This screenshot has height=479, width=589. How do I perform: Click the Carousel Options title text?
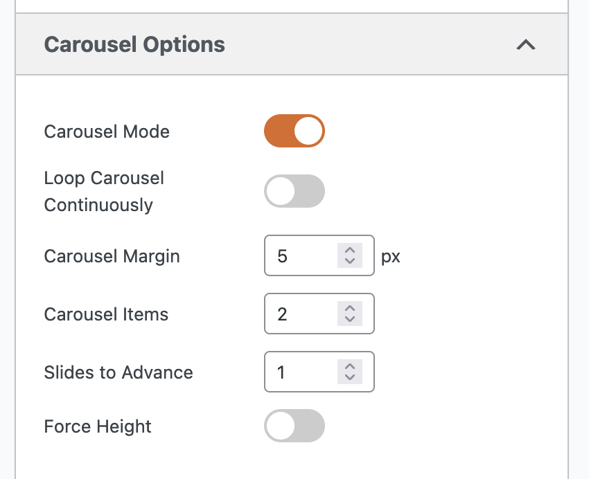(x=134, y=44)
